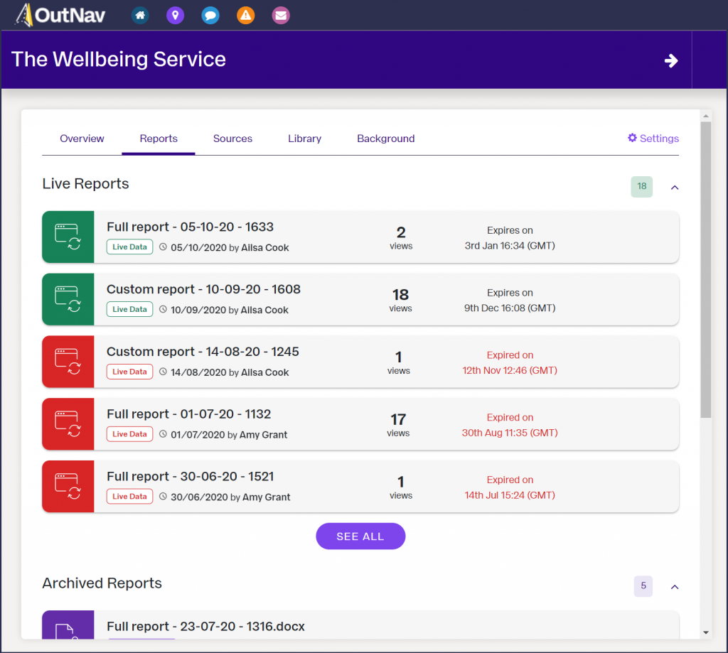728x653 pixels.
Task: Click the OutNav logo
Action: tap(60, 15)
